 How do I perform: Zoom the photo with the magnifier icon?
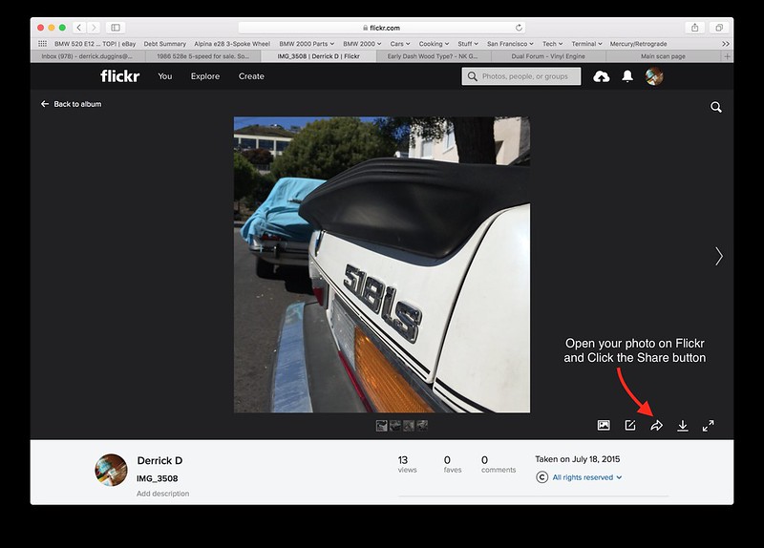coord(715,108)
